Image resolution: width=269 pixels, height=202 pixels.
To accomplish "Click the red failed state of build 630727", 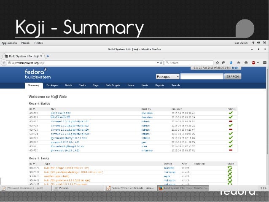I will pos(231,121).
